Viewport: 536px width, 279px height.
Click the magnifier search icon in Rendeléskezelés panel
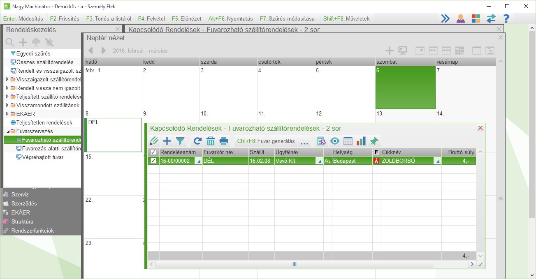pos(10,42)
